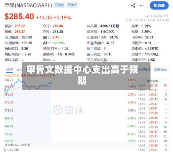Click the 股息(TTM) value 1.05
The height and width of the screenshot is (152, 173).
(x=65, y=48)
